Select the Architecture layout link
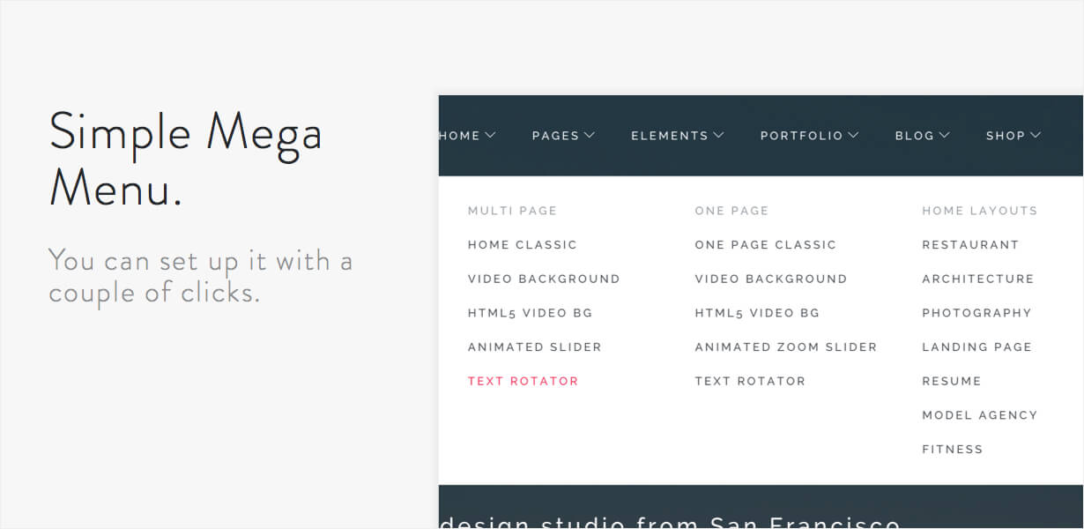The height and width of the screenshot is (529, 1084). [978, 279]
